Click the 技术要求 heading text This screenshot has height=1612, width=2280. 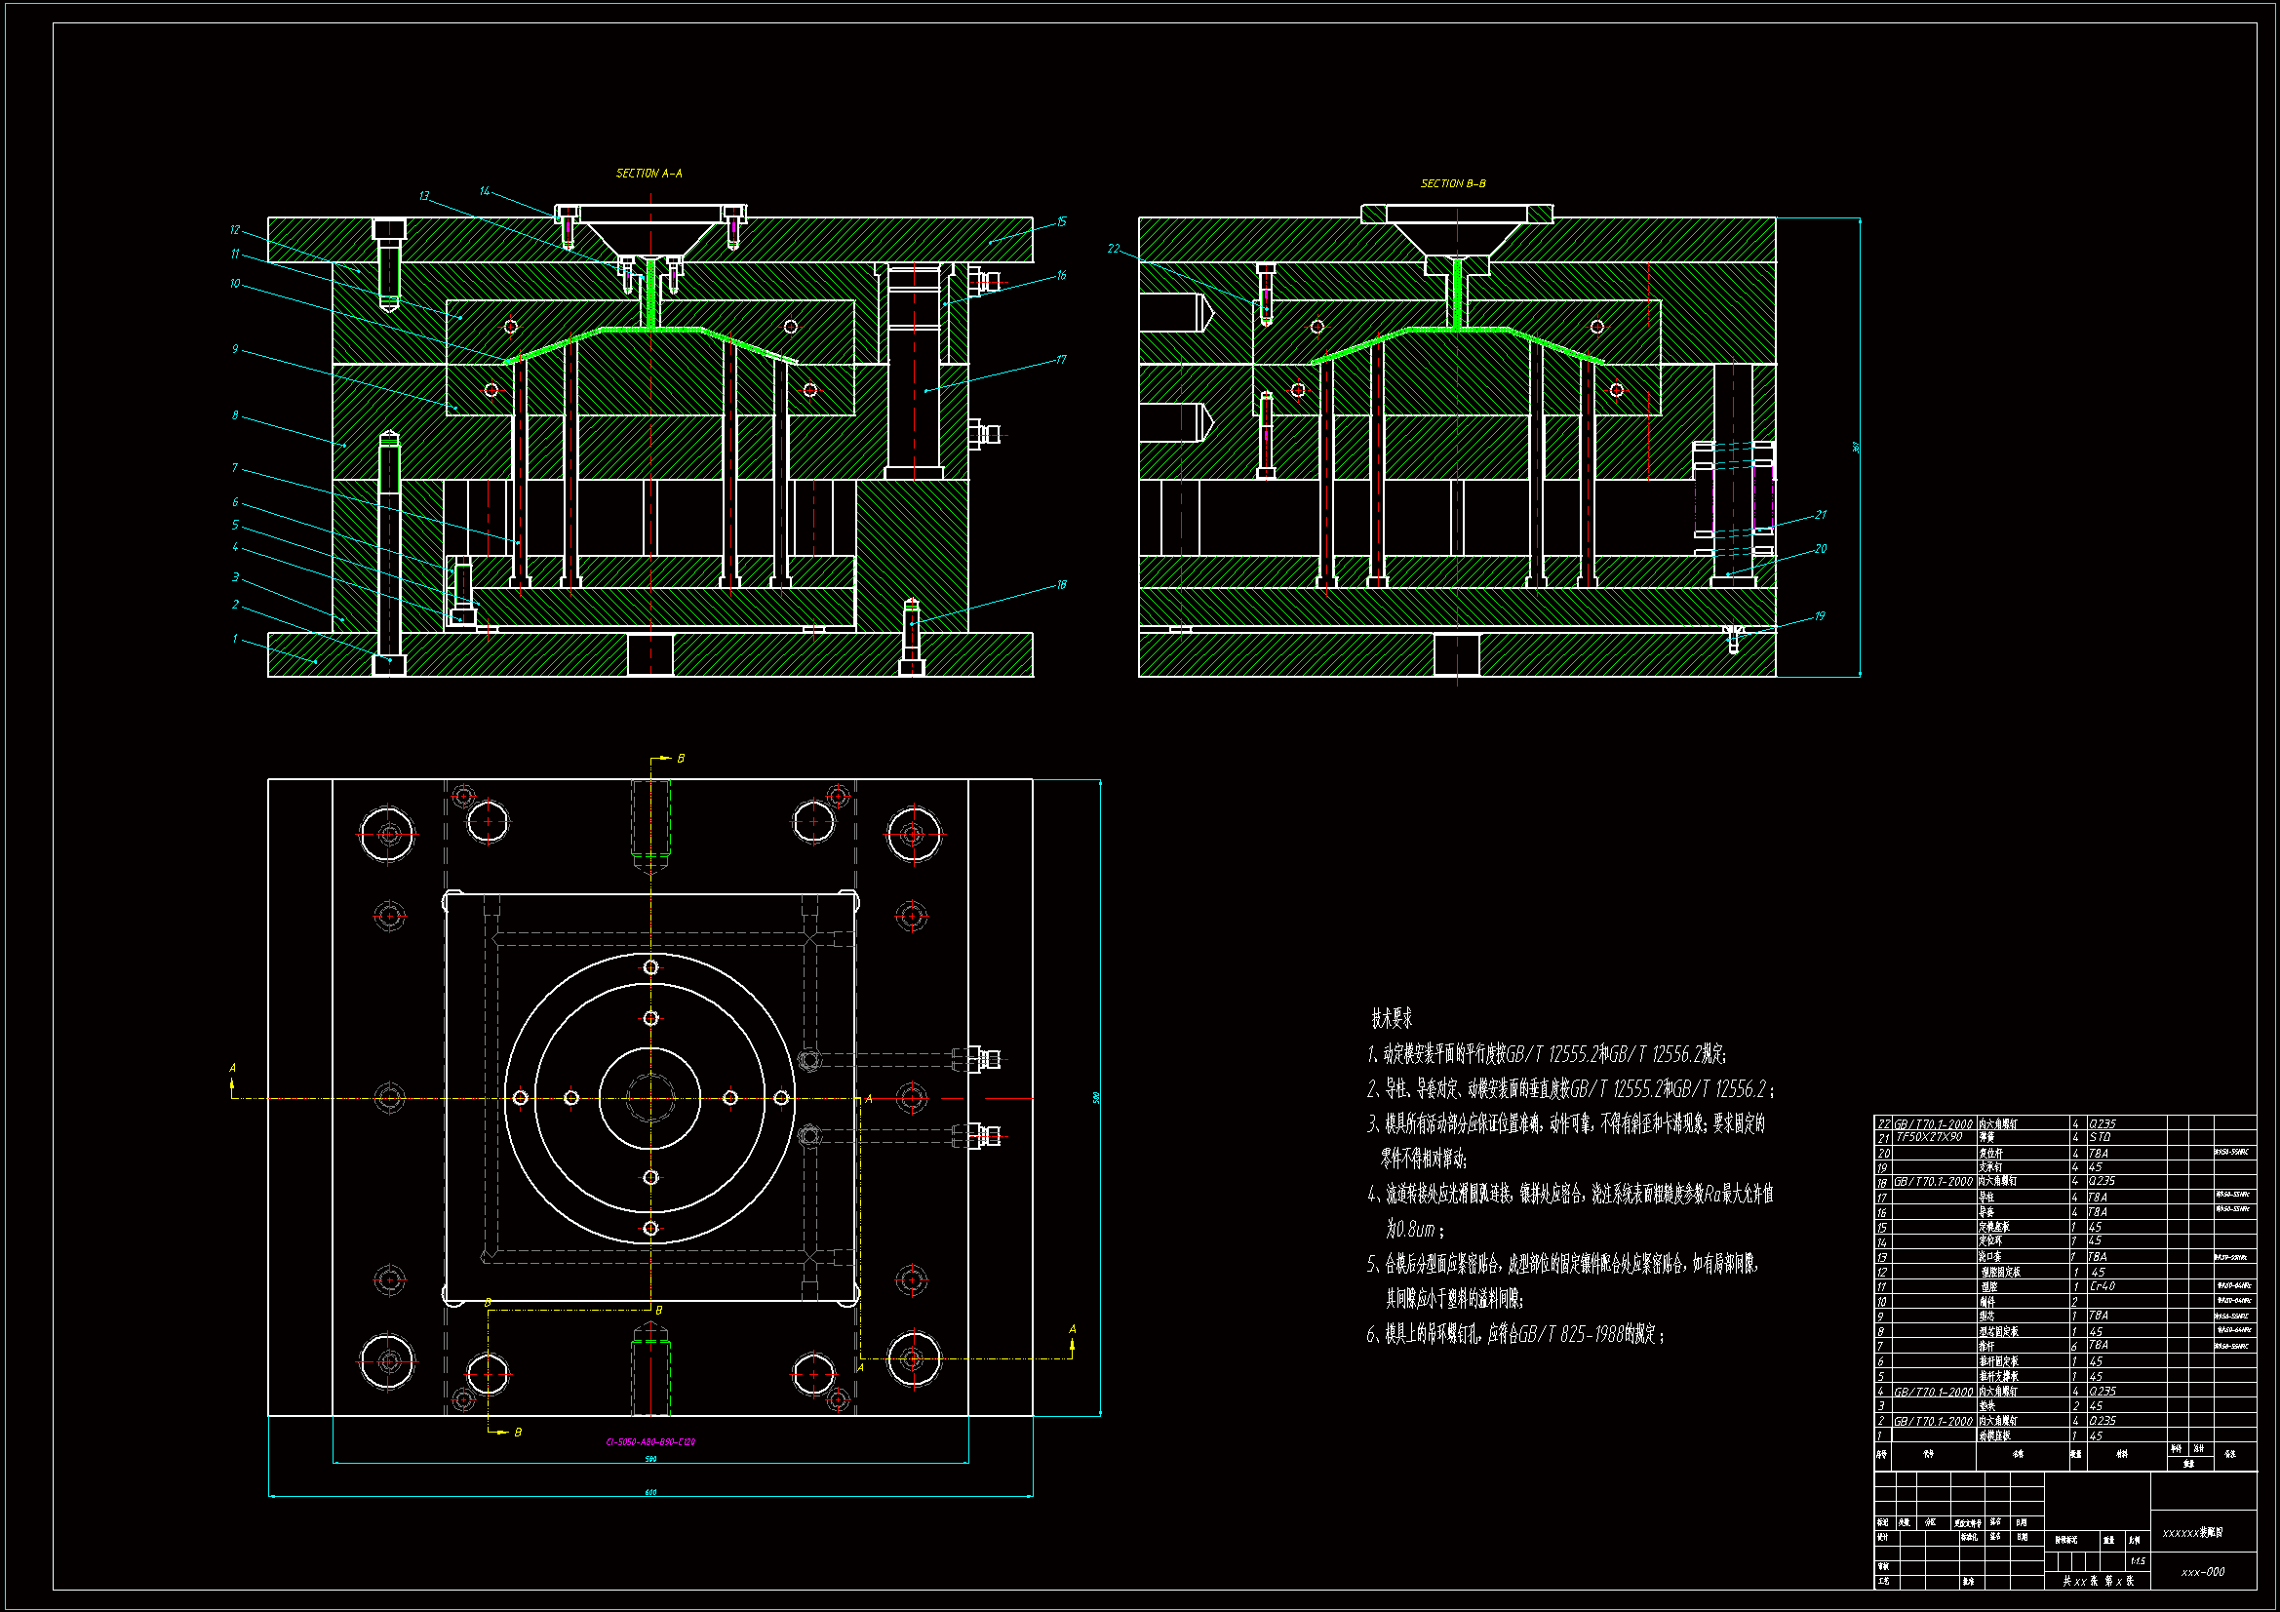(x=1392, y=1018)
